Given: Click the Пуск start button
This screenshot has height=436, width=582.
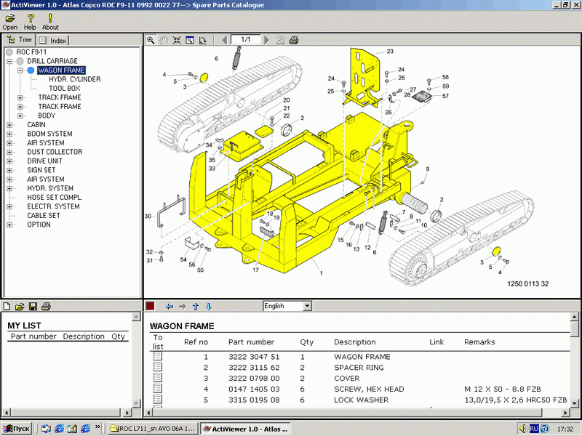Looking at the screenshot, I should tap(16, 429).
